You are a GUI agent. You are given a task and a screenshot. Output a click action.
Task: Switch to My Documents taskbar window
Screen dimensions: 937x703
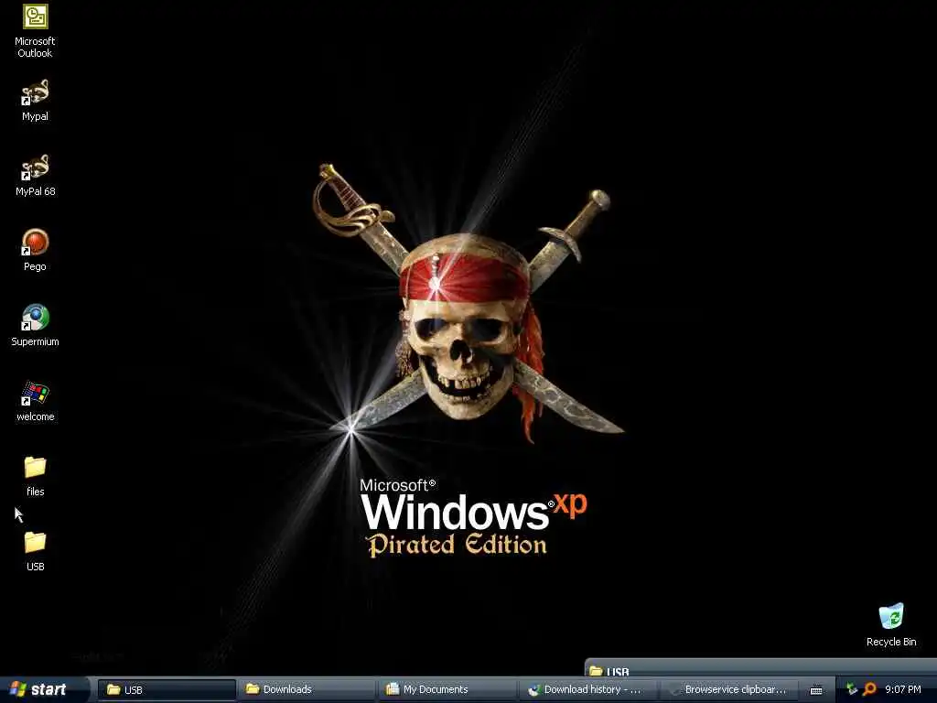(x=447, y=690)
